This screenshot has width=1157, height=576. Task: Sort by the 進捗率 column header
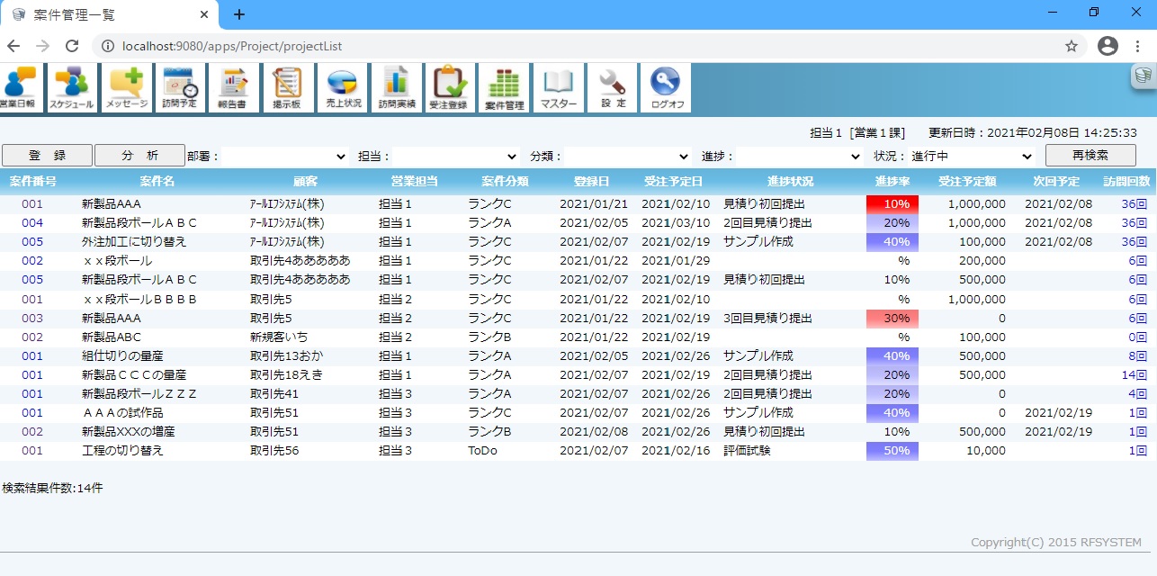pos(892,182)
